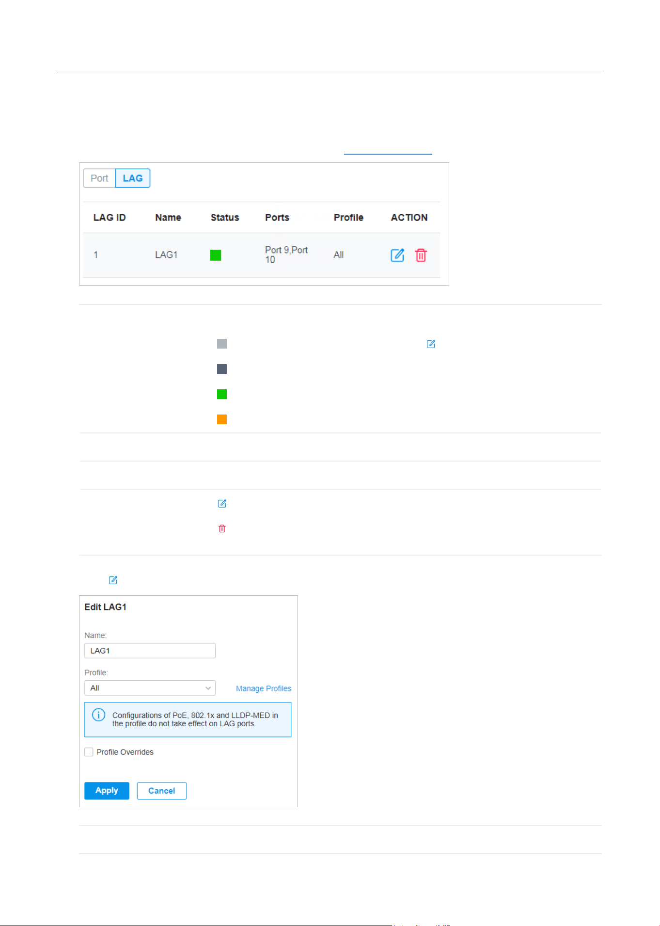
Task: Click the trash icon in action legend
Action: pos(222,528)
